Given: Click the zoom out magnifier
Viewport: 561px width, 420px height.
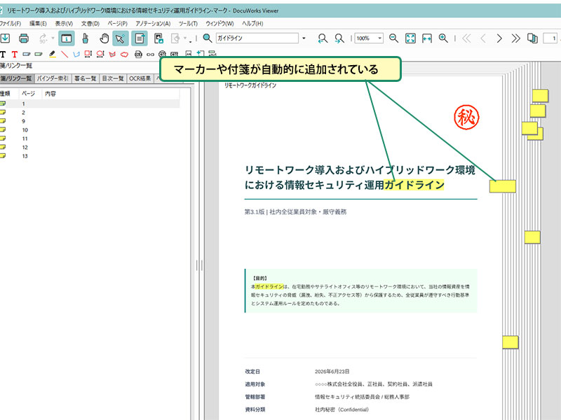Looking at the screenshot, I should pos(393,38).
